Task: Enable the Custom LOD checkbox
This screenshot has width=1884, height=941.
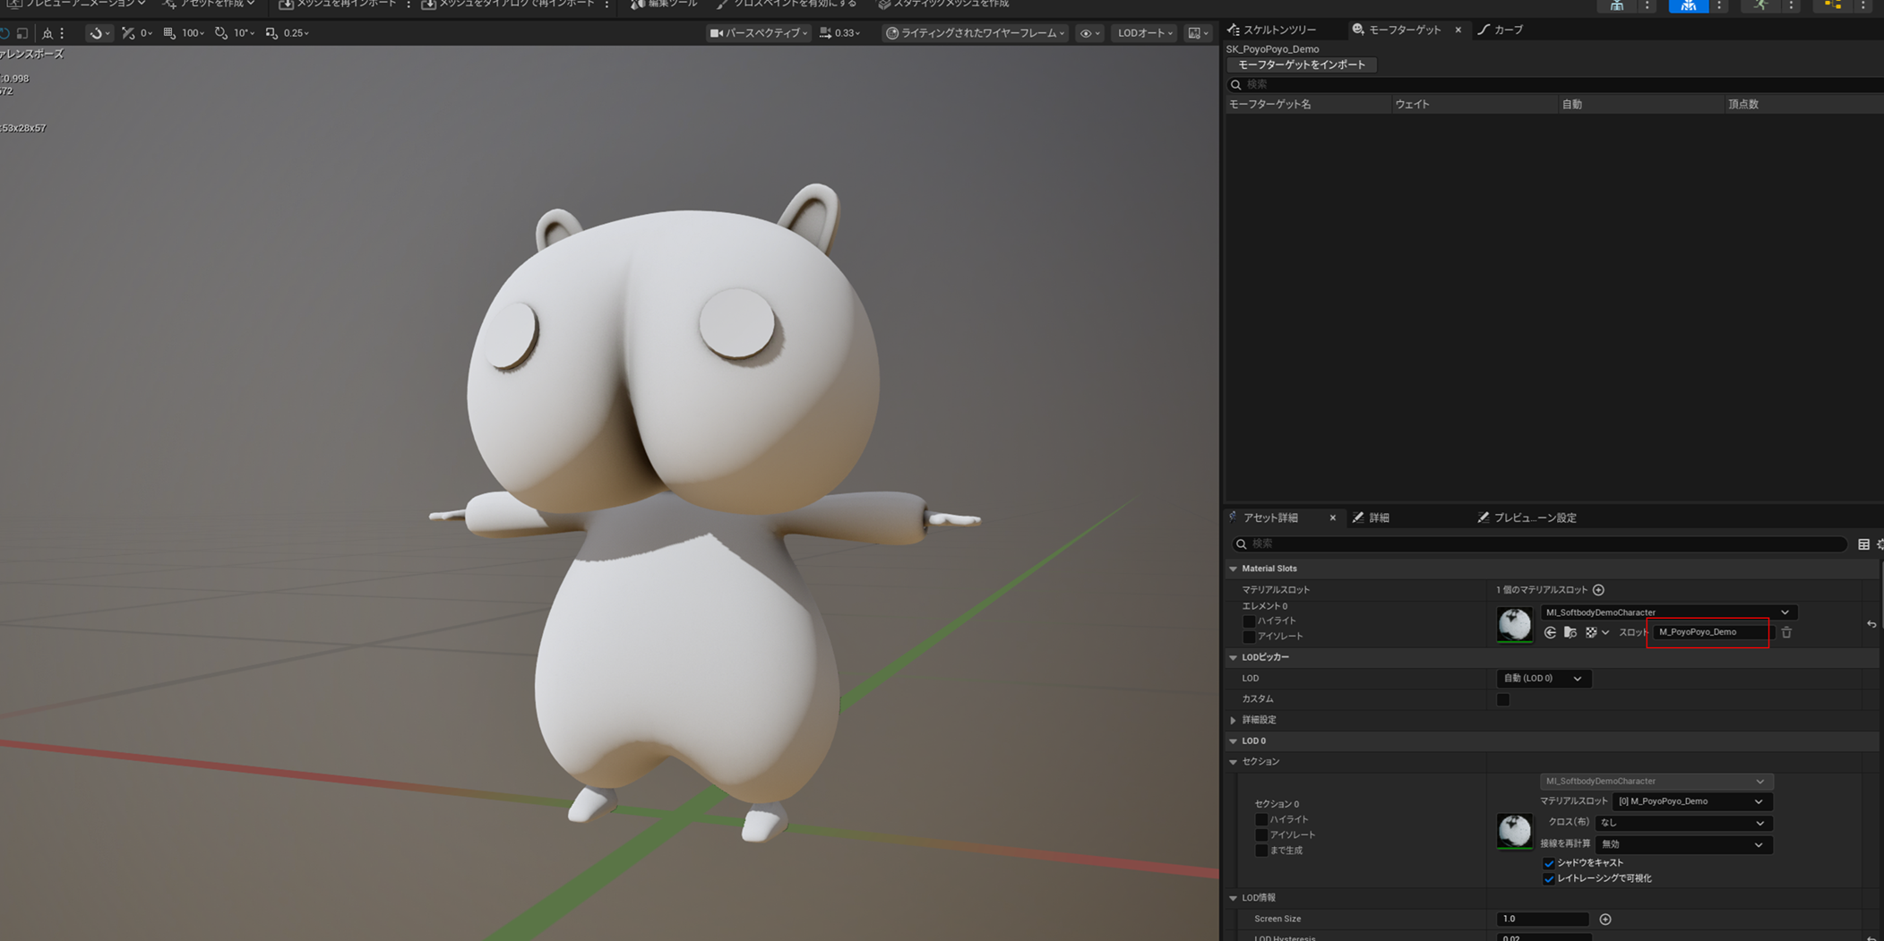Action: [x=1503, y=699]
